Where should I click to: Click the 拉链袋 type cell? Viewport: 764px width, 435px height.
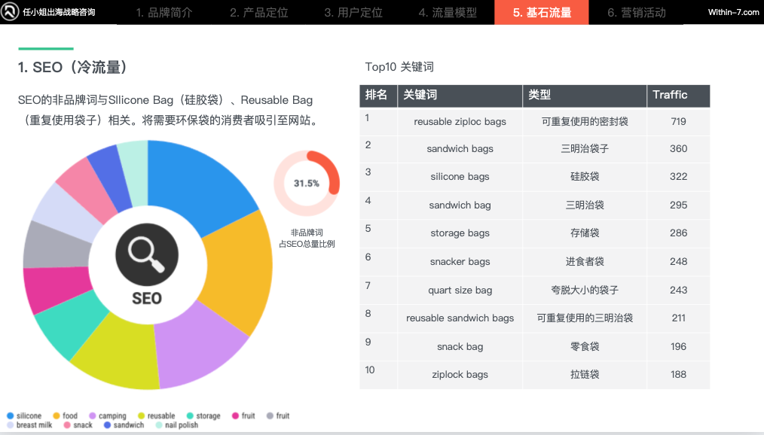tap(585, 375)
